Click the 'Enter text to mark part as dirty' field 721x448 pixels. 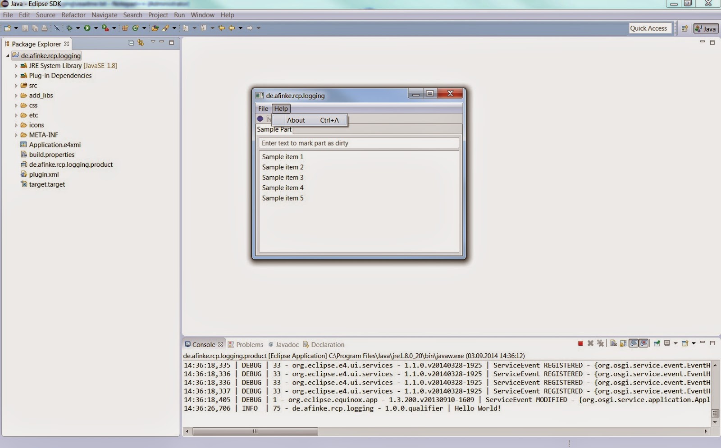coord(359,143)
